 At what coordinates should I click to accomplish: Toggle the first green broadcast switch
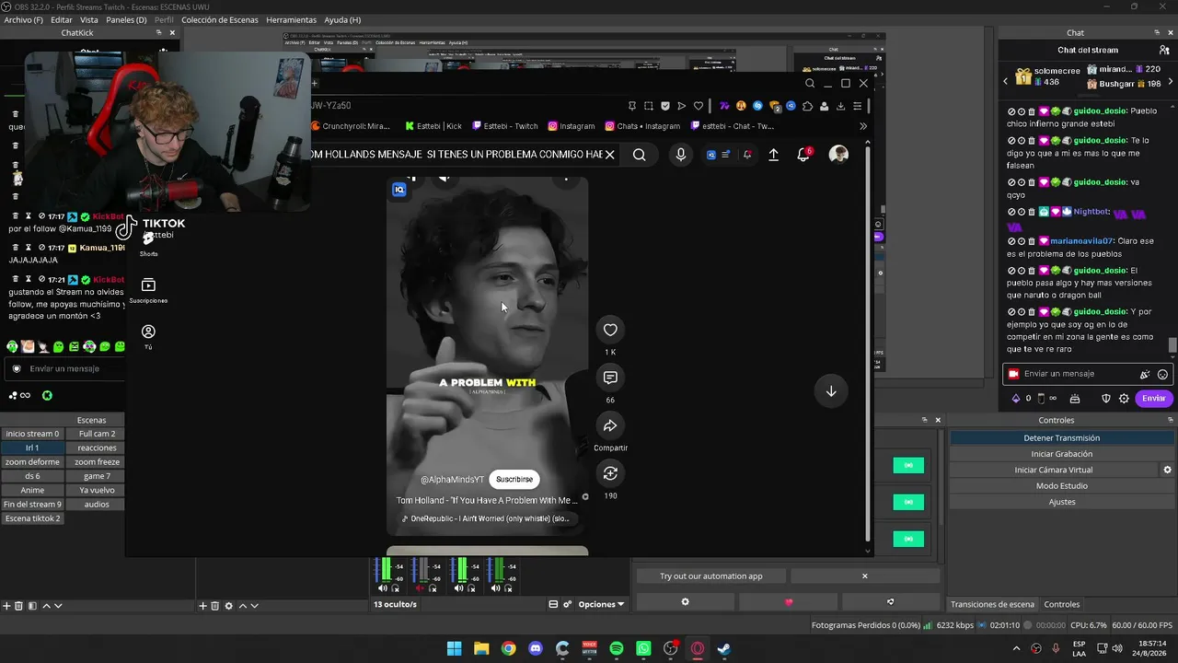(x=908, y=466)
